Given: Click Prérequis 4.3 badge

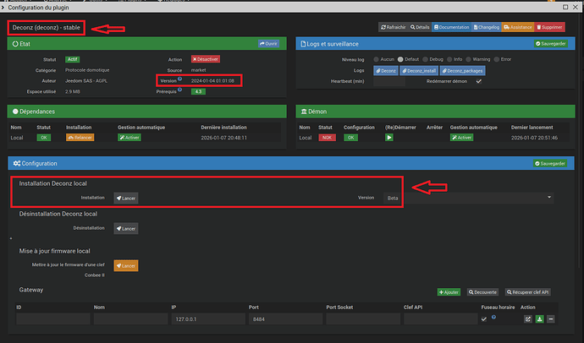Looking at the screenshot, I should pos(198,91).
